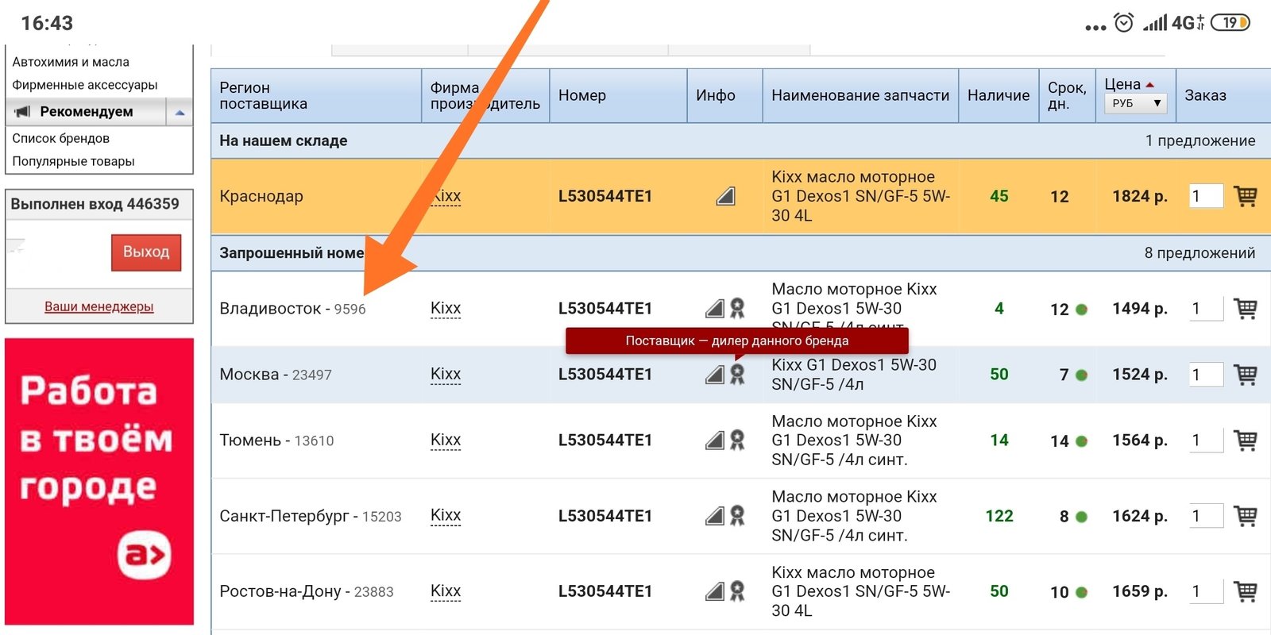Screen dimensions: 1271x635
Task: Add Санкт-Петербург 1624 р. offer to cart
Action: (1245, 516)
